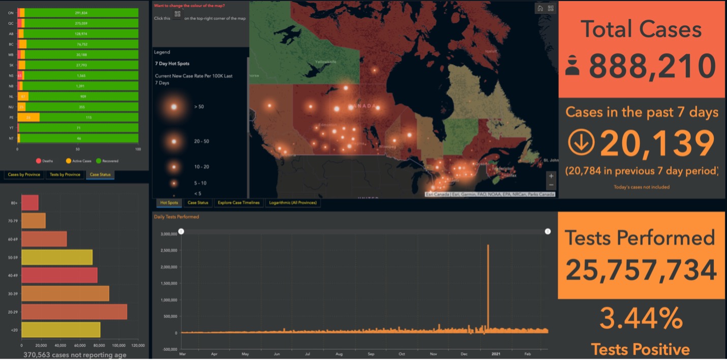The image size is (727, 360).
Task: Open the basemap selector icon on the map
Action: [x=551, y=9]
